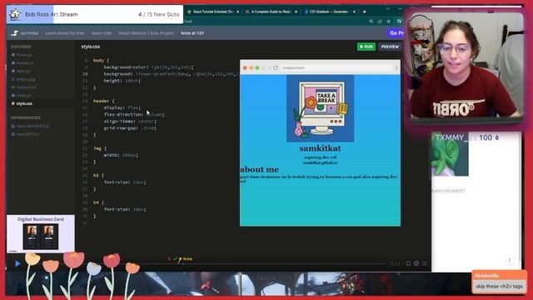Screen dimensions: 533x300
Task: Click the red dot in preview window
Action: pos(245,67)
